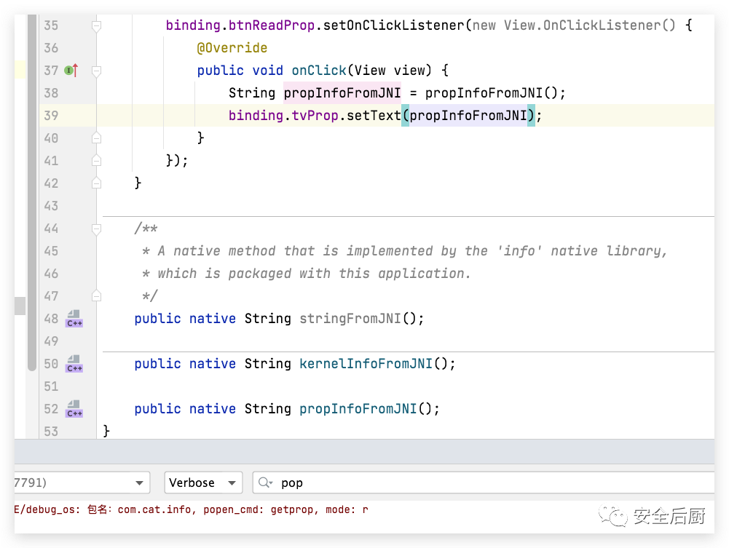The image size is (729, 548).
Task: Click the fold end marker on line 47
Action: click(96, 296)
